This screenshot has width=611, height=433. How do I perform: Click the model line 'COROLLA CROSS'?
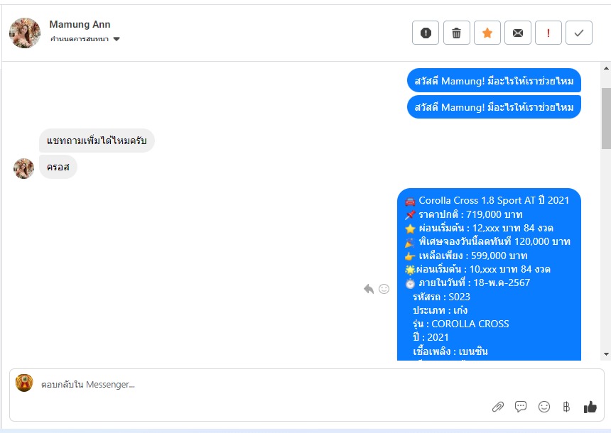[x=461, y=324]
